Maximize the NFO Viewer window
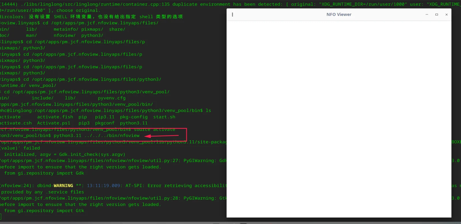 click(437, 14)
